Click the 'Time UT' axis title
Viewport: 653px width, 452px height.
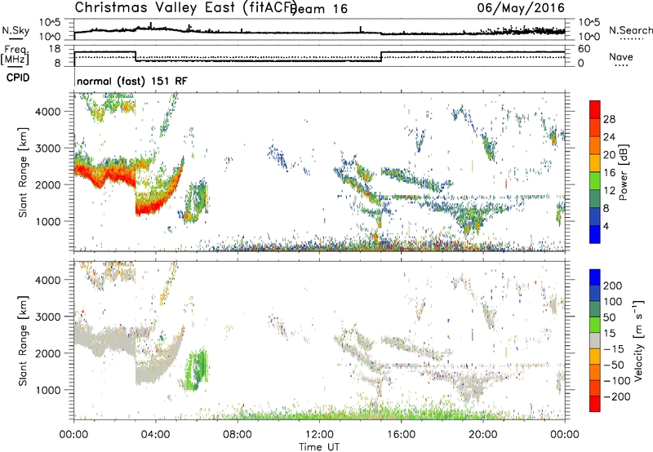click(x=319, y=446)
